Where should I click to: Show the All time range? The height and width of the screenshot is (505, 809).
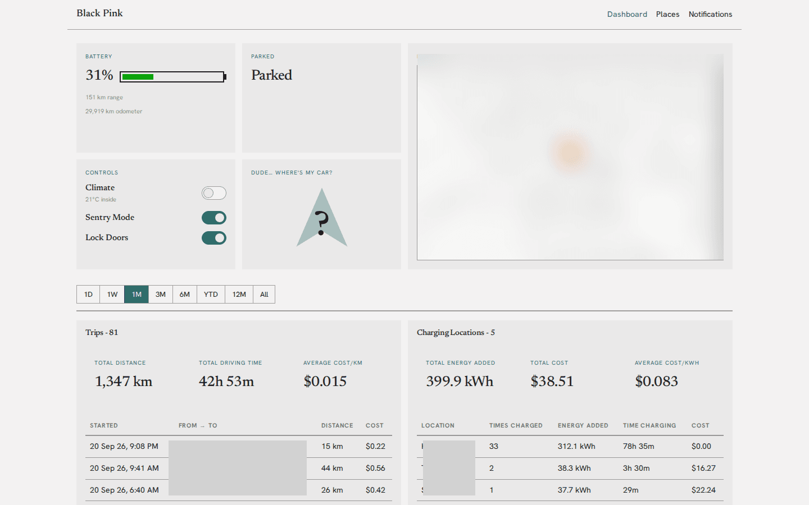(264, 295)
